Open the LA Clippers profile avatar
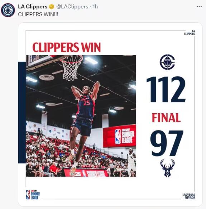 point(8,10)
